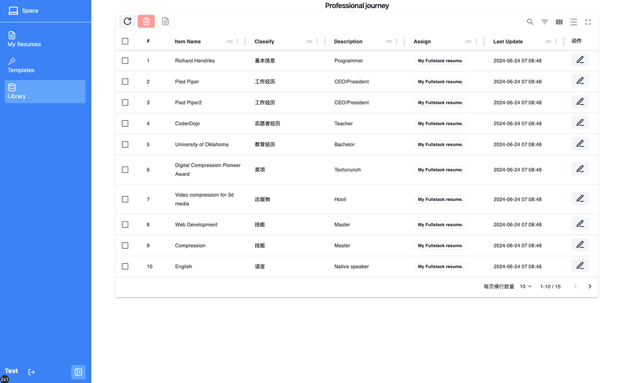Go to My Resumes in the sidebar
Screen dimensions: 621x383
pos(24,39)
